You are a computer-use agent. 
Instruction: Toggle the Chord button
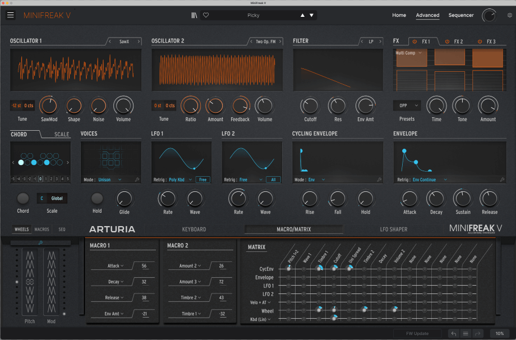pos(22,198)
